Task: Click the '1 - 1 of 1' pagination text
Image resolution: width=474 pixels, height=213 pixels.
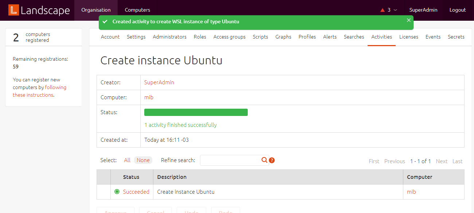Action: tap(420, 161)
